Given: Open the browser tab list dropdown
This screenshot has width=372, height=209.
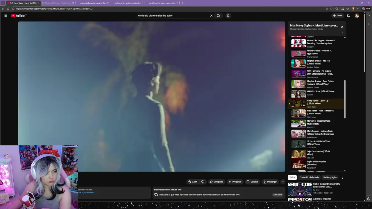Looking at the screenshot, I should 3,3.
